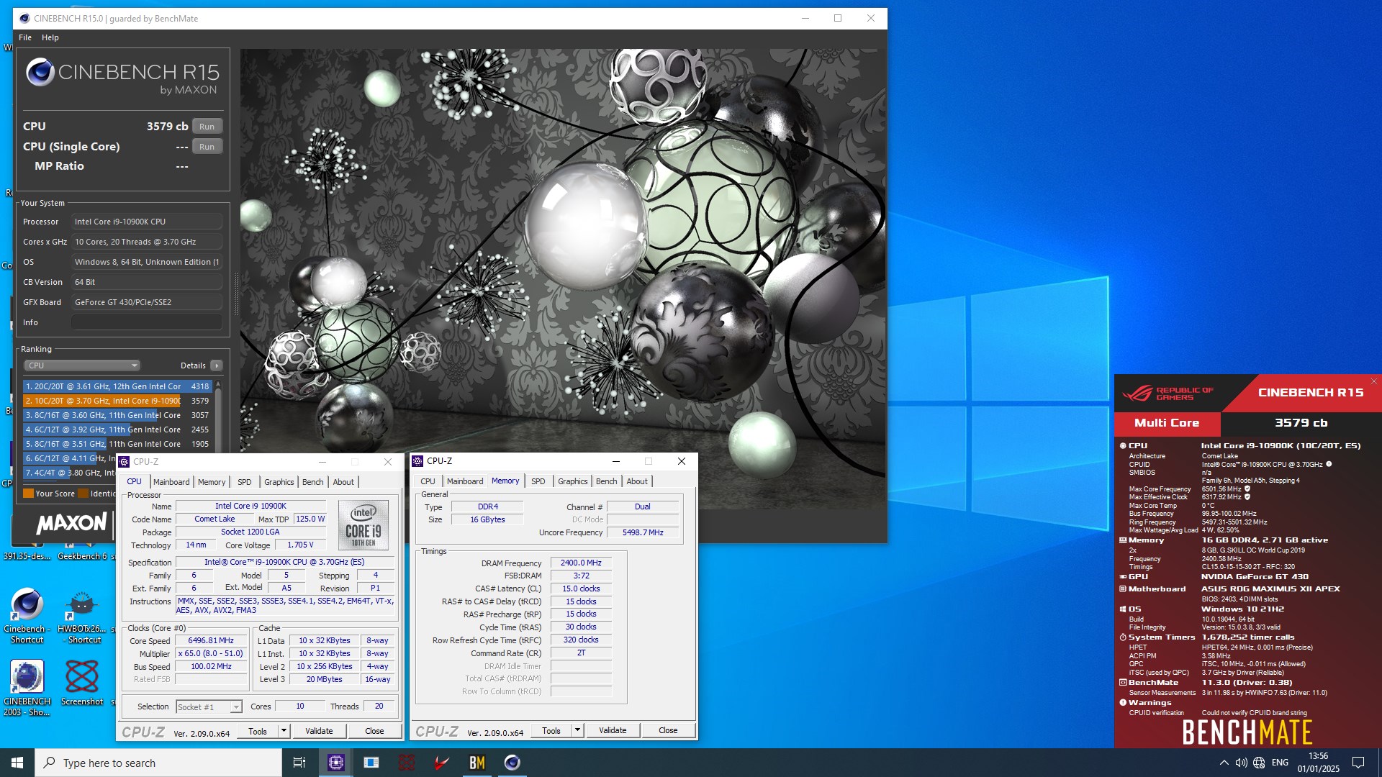Screen dimensions: 1382x777
Task: Click the System Timers clock icon
Action: pyautogui.click(x=1123, y=637)
